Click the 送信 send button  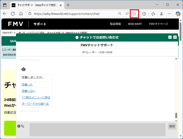coord(172,126)
